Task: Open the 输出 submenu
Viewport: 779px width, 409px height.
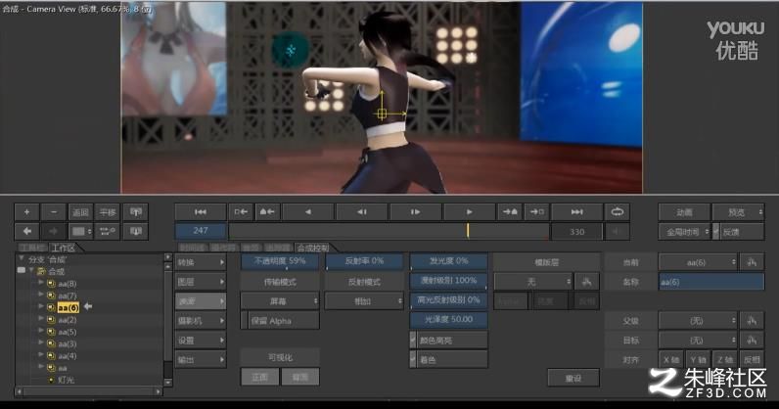Action: click(201, 359)
